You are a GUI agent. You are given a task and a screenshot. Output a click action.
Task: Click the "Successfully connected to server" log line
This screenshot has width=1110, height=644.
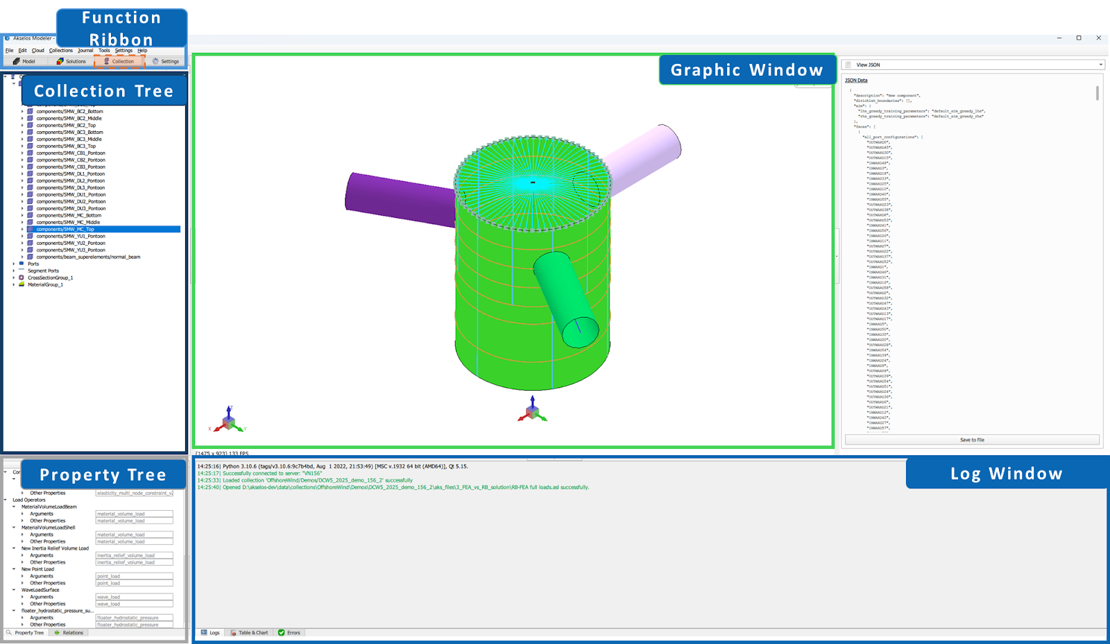click(x=259, y=473)
